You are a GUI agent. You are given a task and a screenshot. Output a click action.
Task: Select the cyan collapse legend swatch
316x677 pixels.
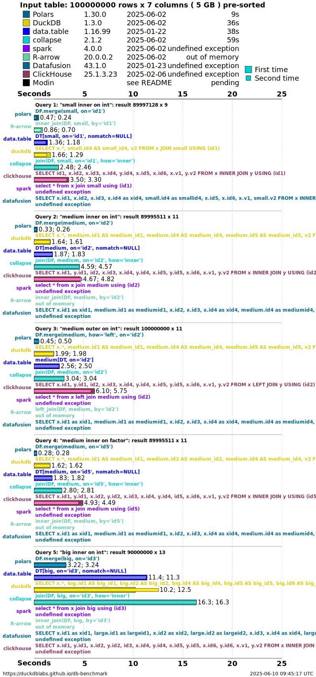pyautogui.click(x=26, y=40)
